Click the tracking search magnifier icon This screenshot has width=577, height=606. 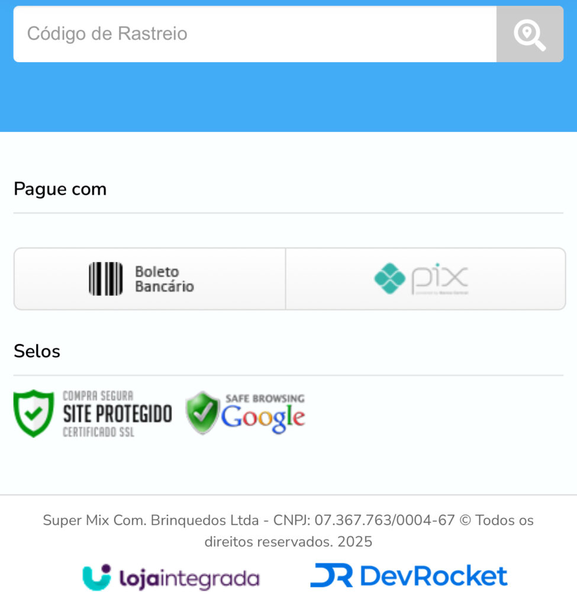tap(530, 34)
